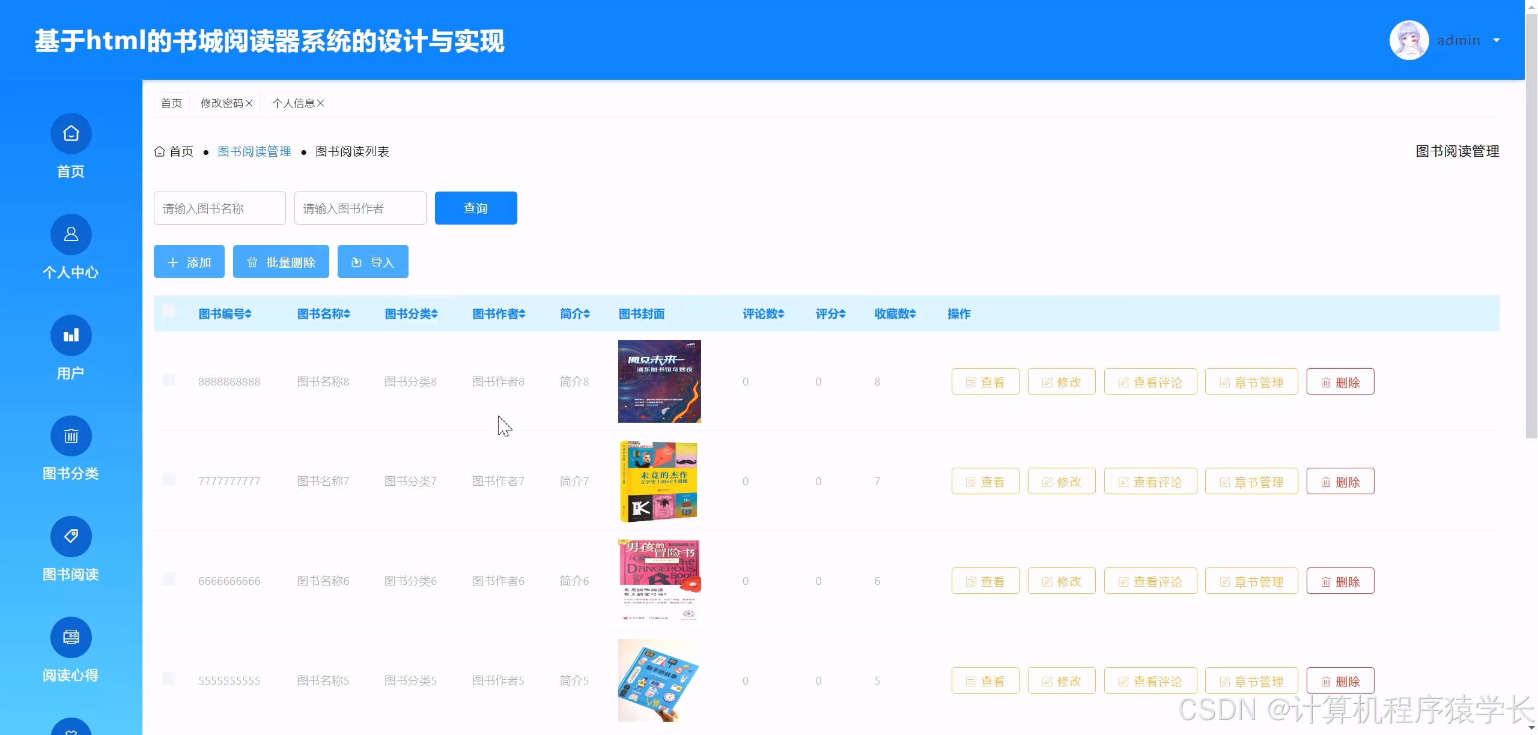Screen dimensions: 1538x735
Task: Open the 未竟的杰作 book cover thumbnail
Action: point(660,481)
